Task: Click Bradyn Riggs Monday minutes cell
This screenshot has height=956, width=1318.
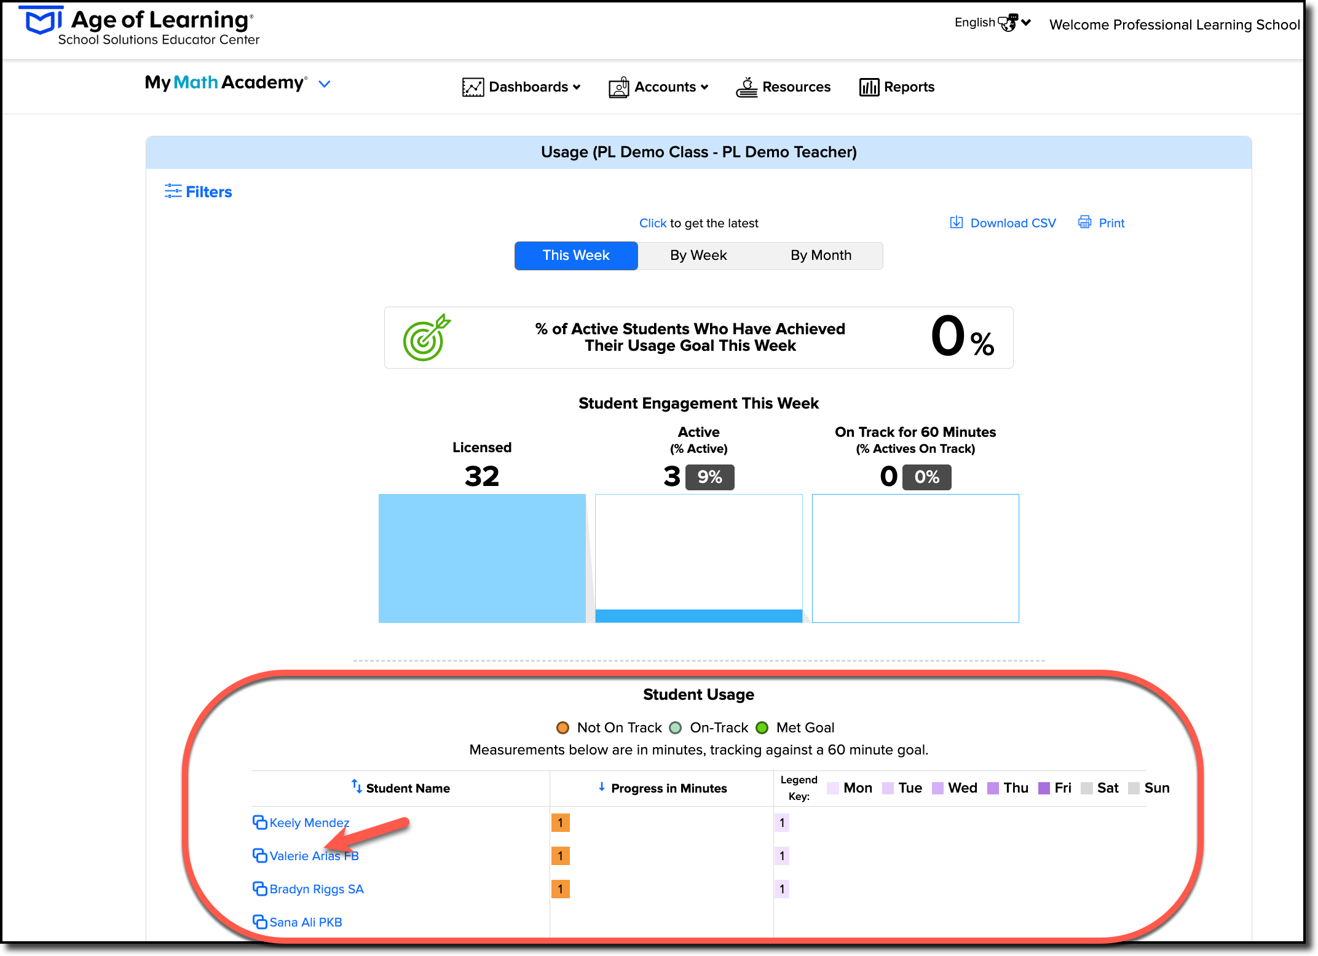Action: (782, 889)
